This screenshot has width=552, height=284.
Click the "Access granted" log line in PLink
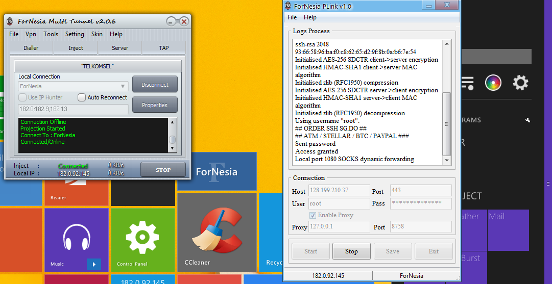317,151
